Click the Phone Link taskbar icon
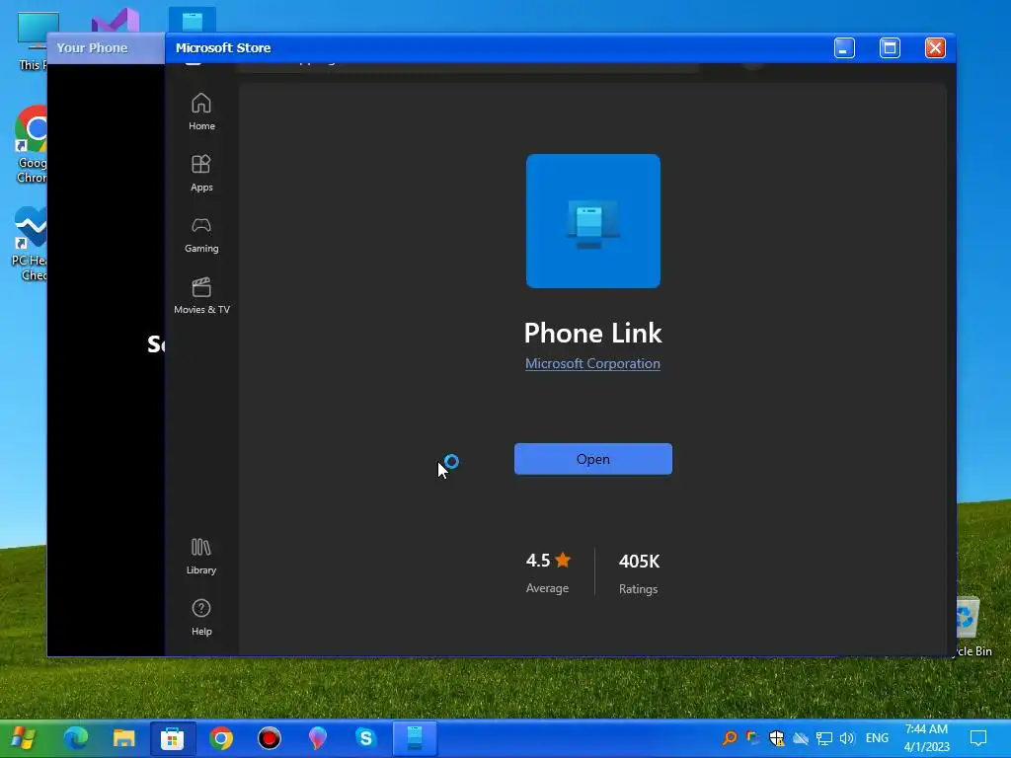Viewport: 1011px width, 758px height. (x=414, y=738)
